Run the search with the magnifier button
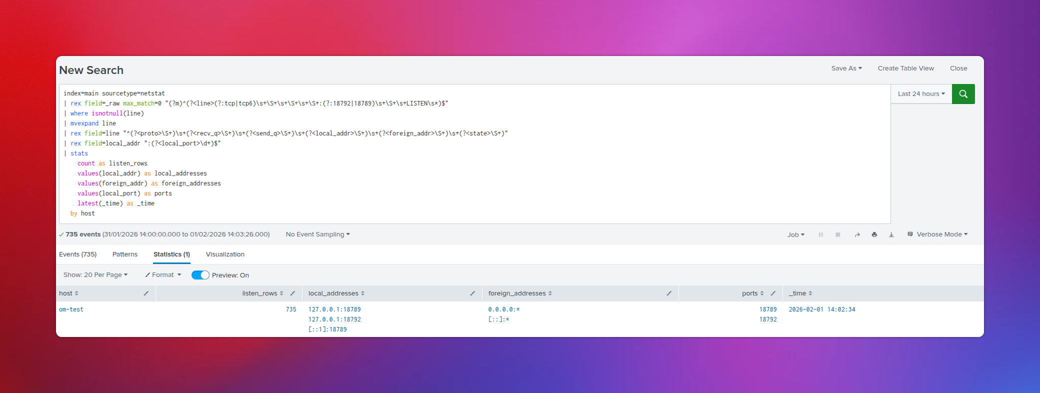The height and width of the screenshot is (393, 1040). [x=963, y=94]
